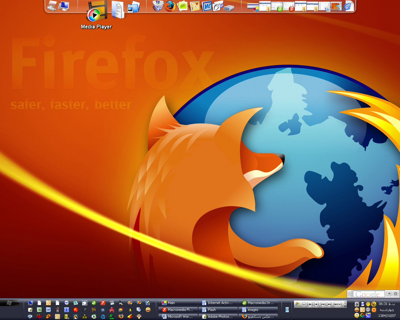Click the EN language bar indicator
The width and height of the screenshot is (400, 320).
pyautogui.click(x=287, y=310)
